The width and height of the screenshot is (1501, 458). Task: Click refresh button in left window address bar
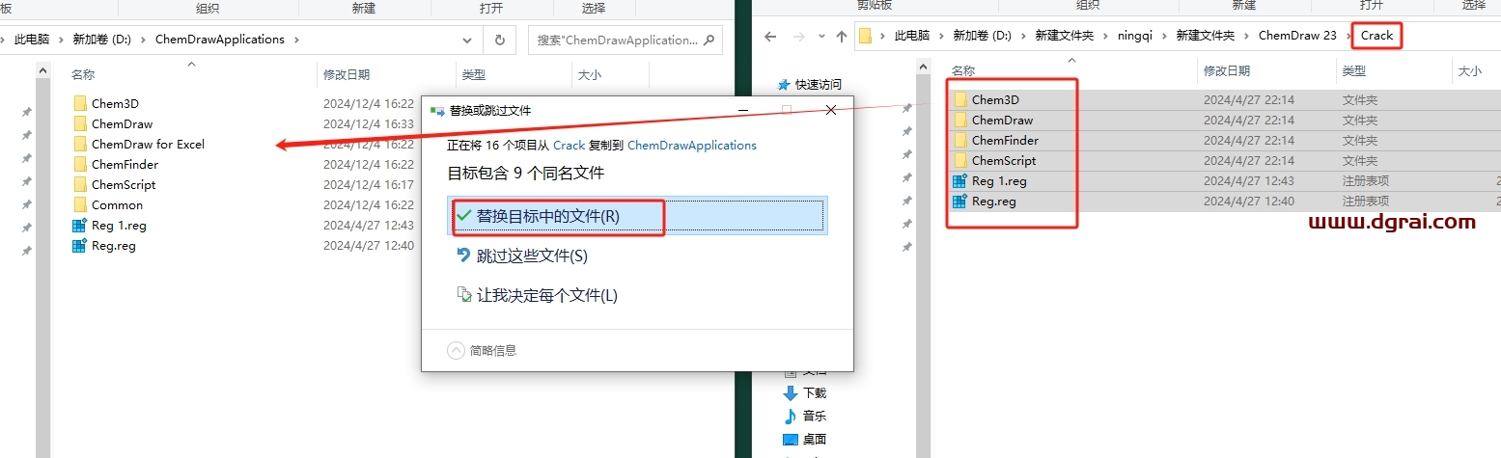click(499, 40)
